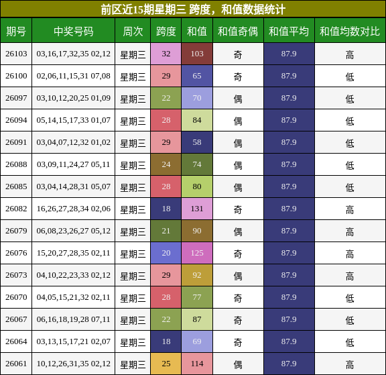Screen dimensions: 386x375
Task: Select issue number 26103
Action: [x=16, y=54]
